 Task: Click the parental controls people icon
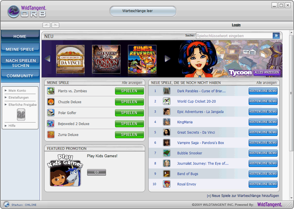21,115
